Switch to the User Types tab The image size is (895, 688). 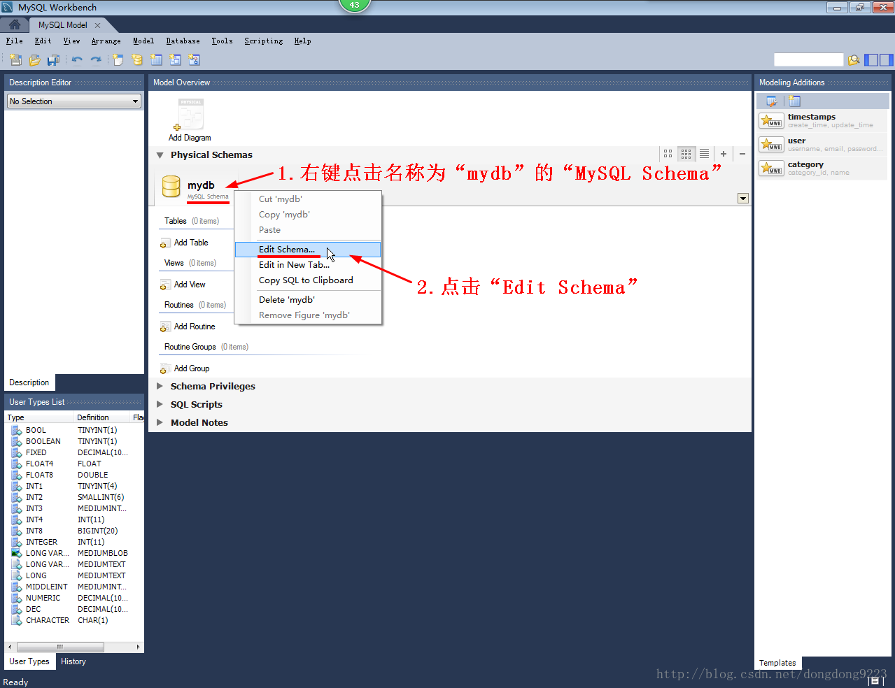(x=29, y=661)
